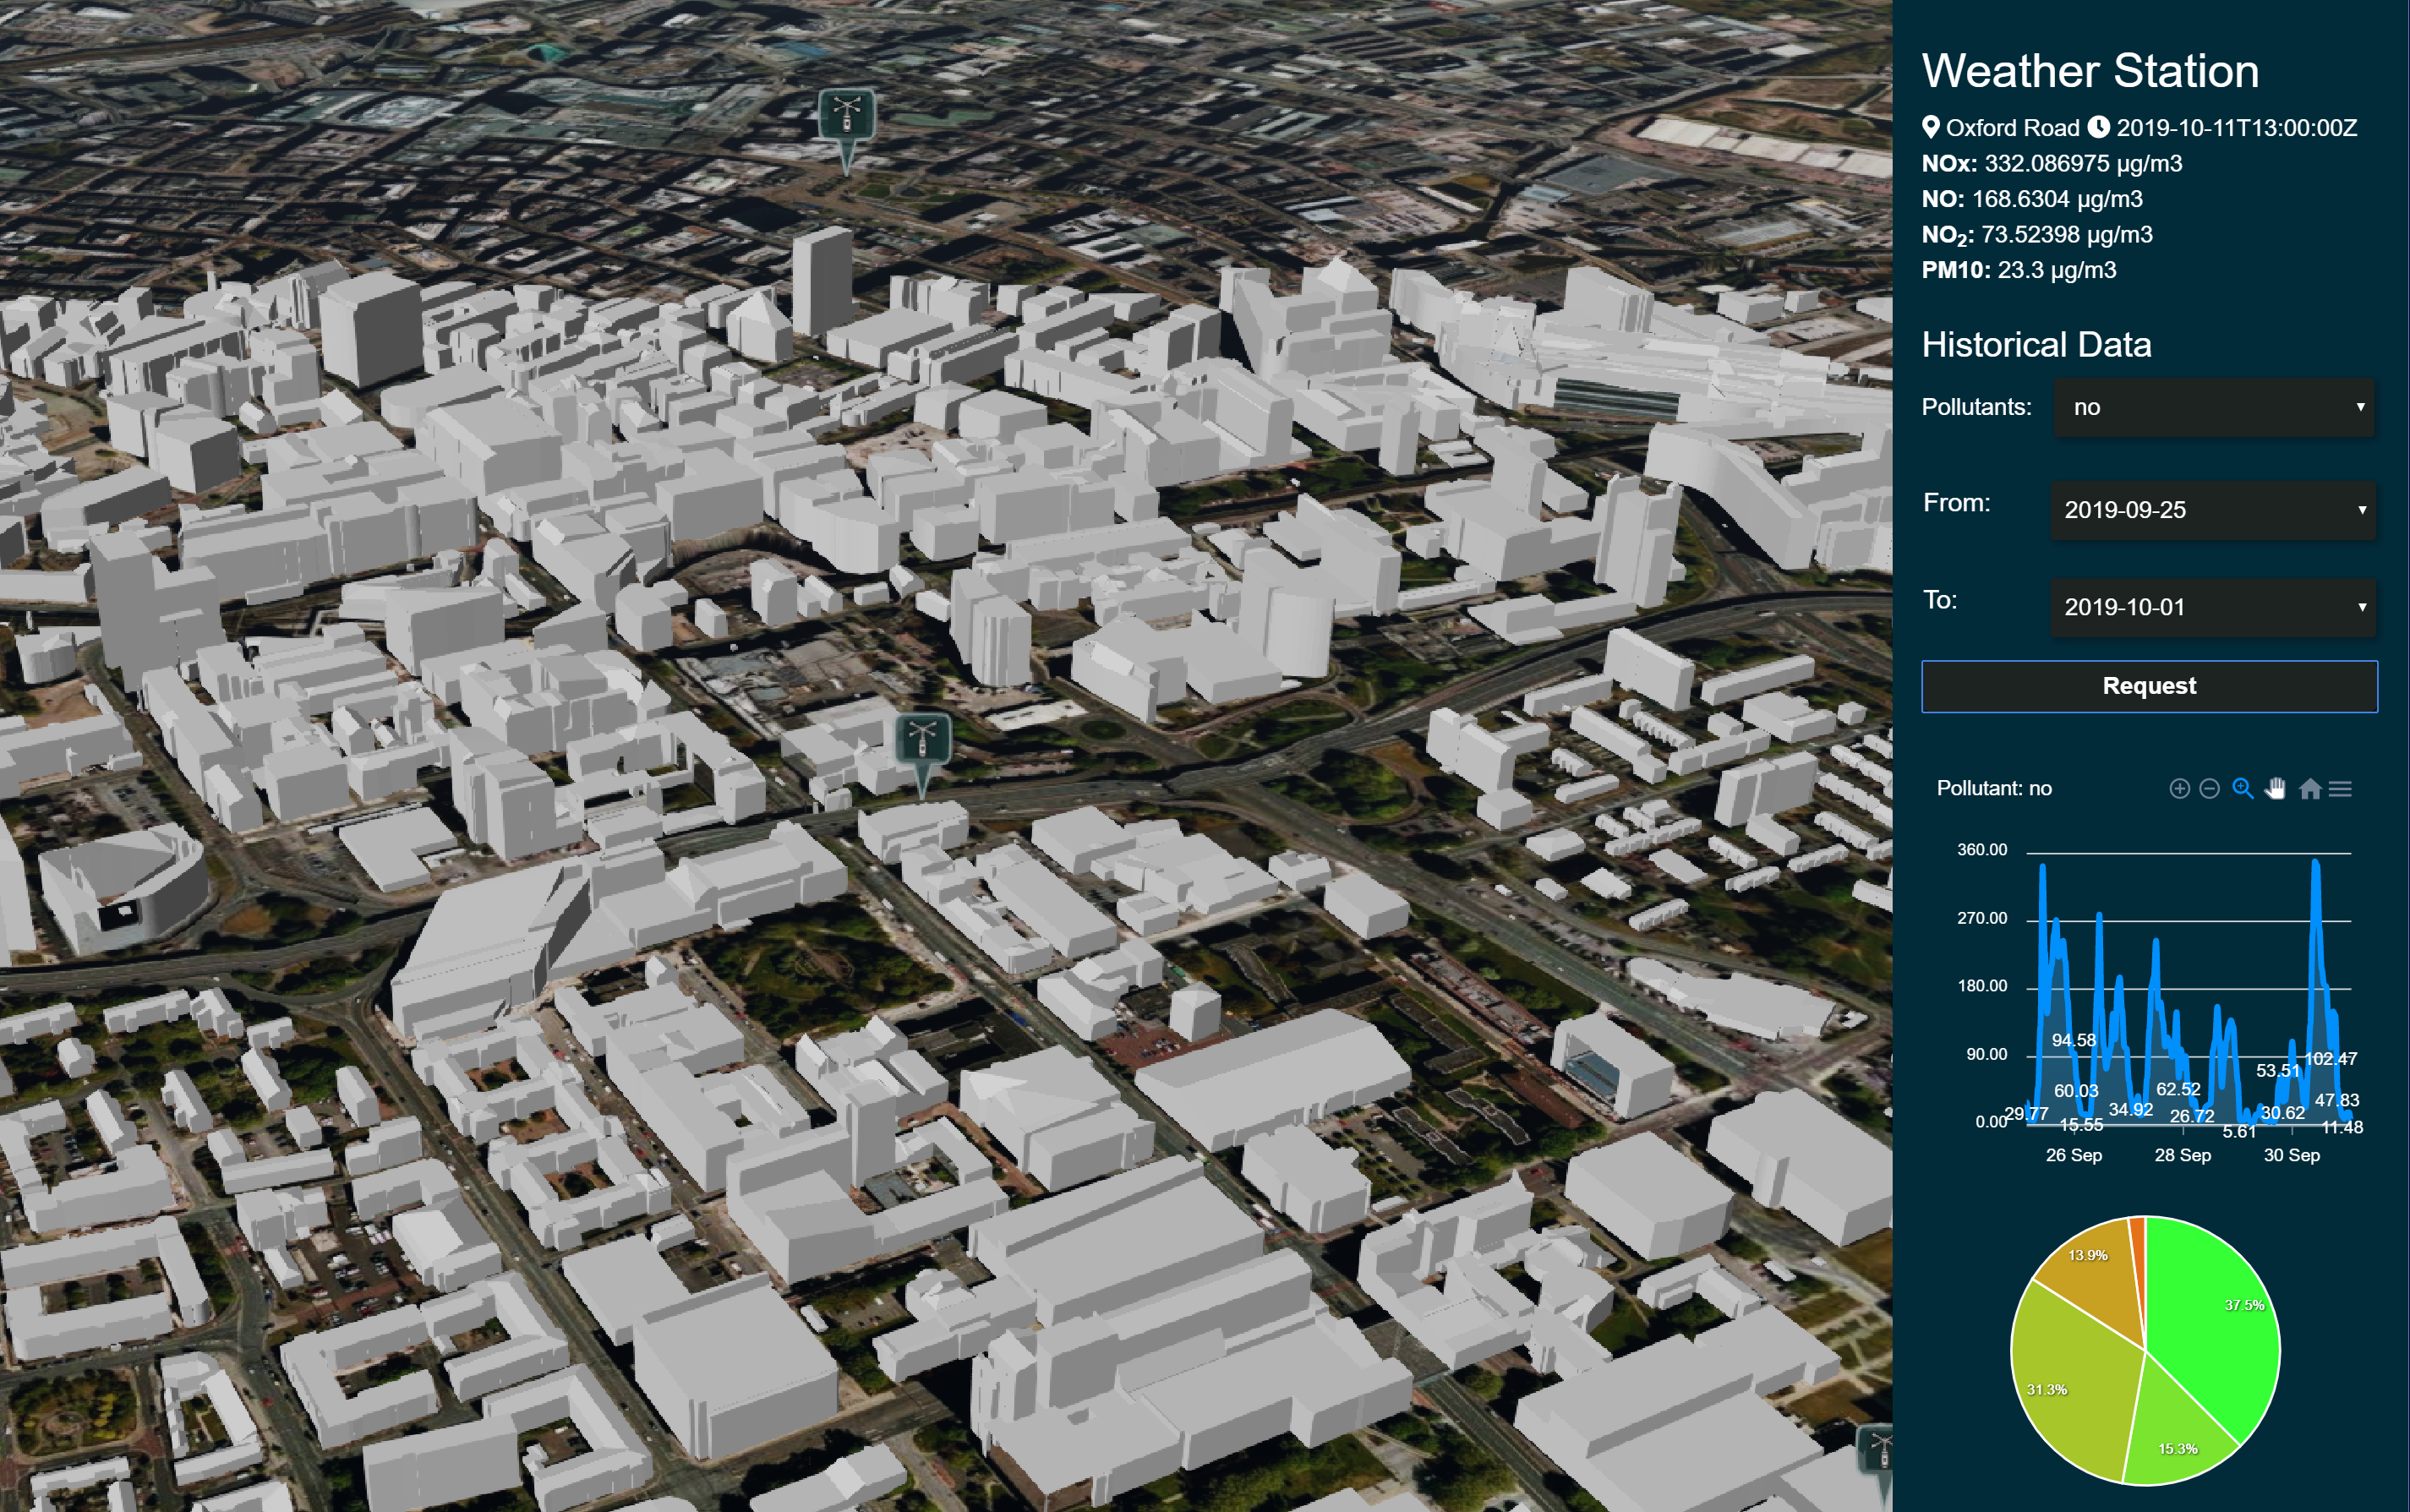Click the '26 Sep' axis label
Screen dimensions: 2410x1512
pos(2073,1155)
